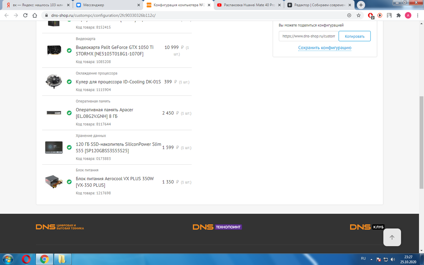Viewport: 424px width, 265px height.
Task: Click the lightning bolt extension icon
Action: (x=380, y=16)
